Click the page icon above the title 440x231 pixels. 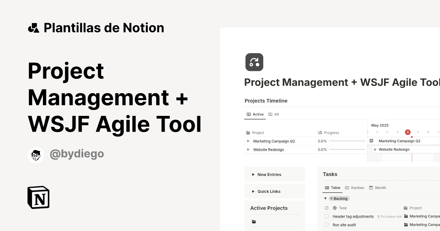[x=254, y=62]
